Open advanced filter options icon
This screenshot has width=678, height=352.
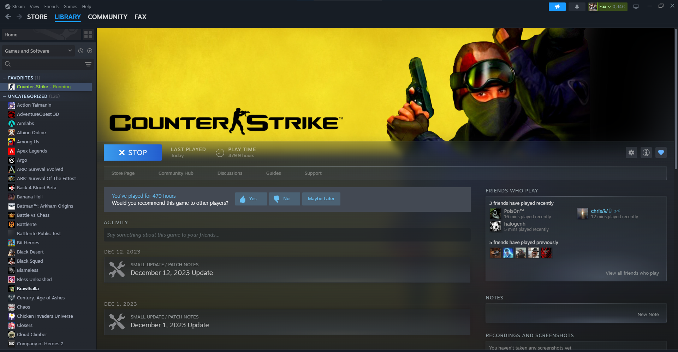tap(88, 64)
